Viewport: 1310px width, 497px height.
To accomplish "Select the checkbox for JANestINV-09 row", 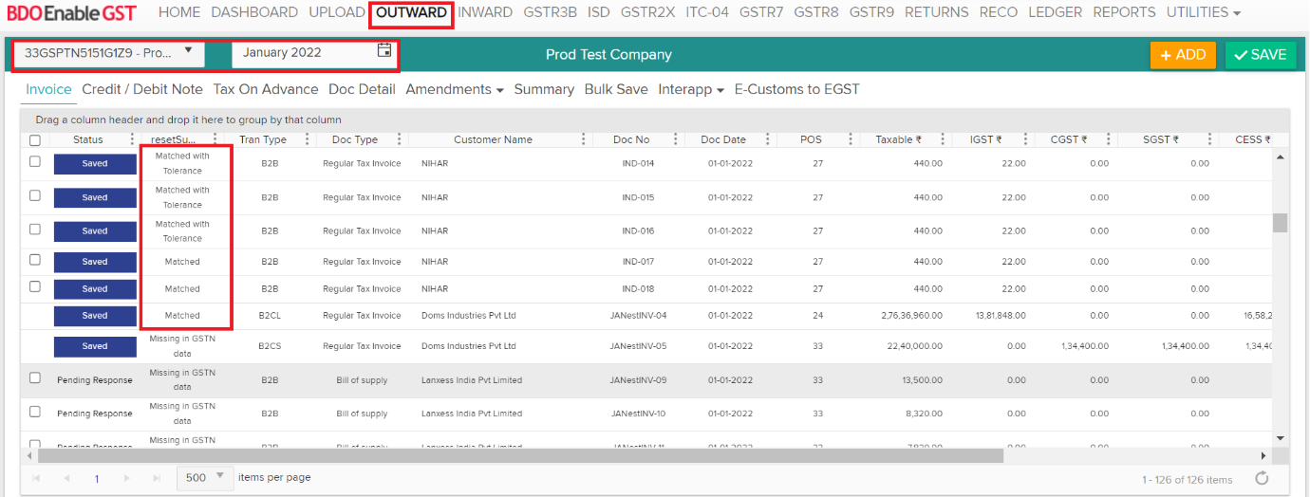I will coord(35,377).
